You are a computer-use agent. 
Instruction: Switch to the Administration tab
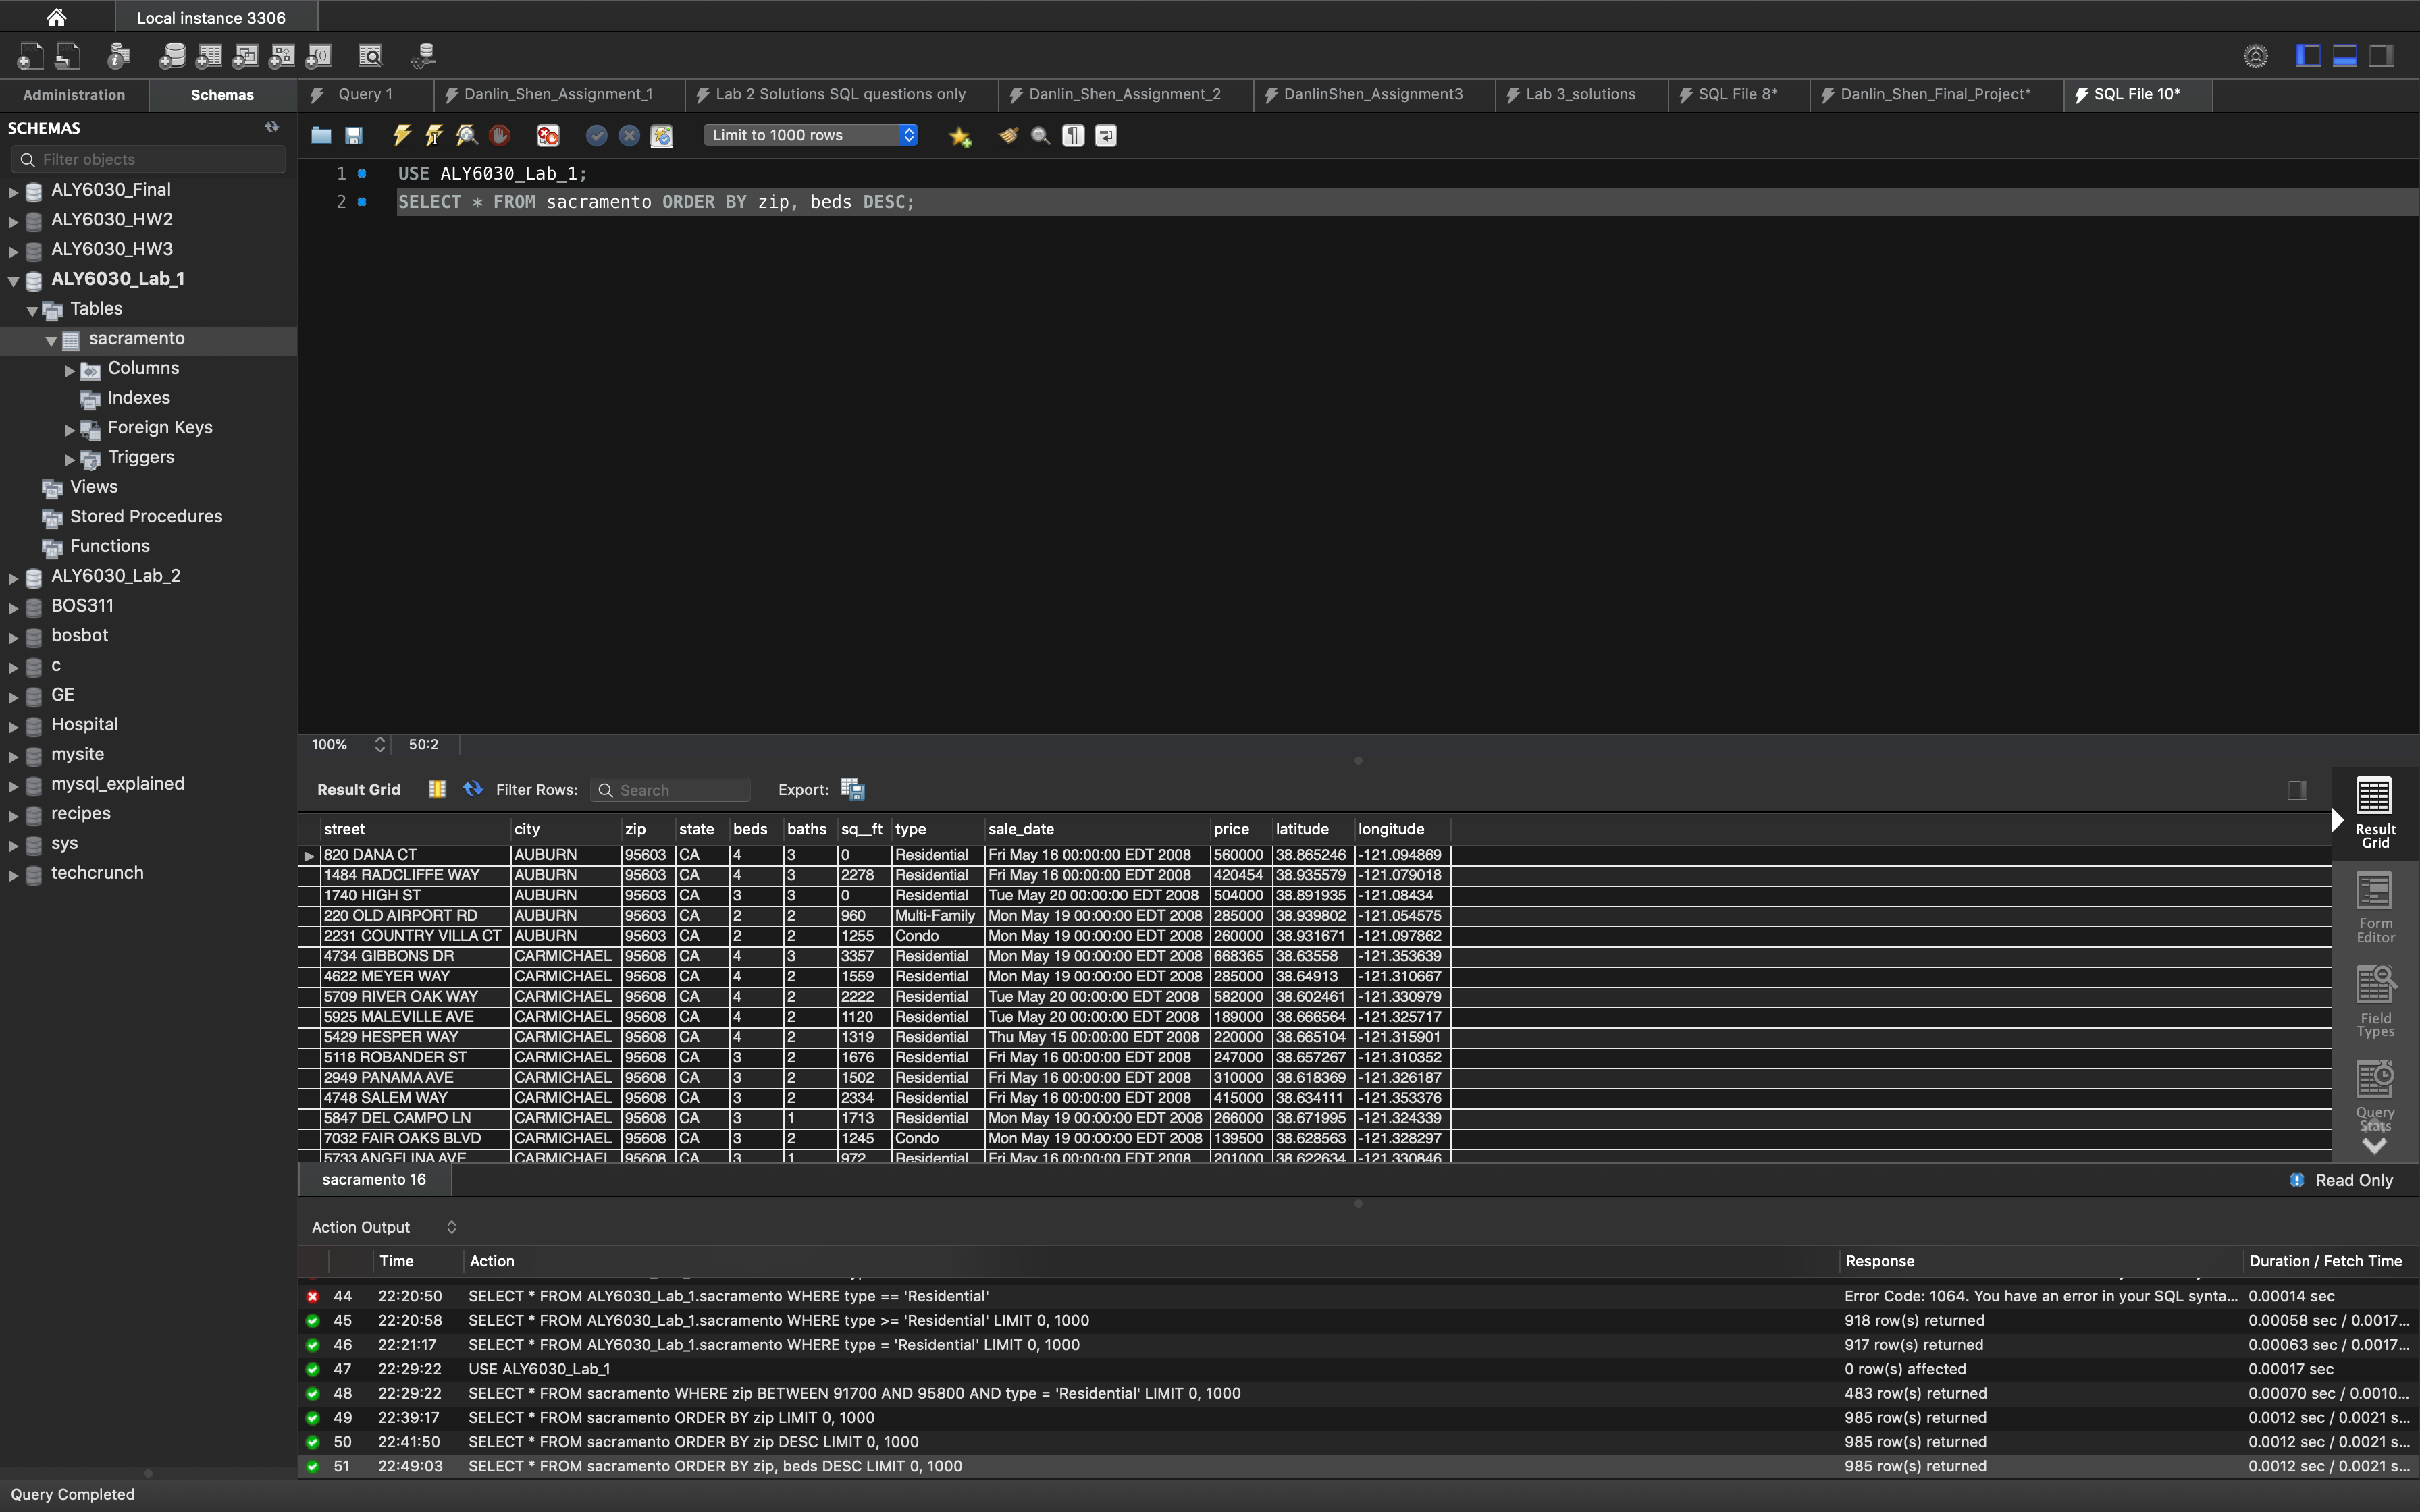click(x=74, y=95)
